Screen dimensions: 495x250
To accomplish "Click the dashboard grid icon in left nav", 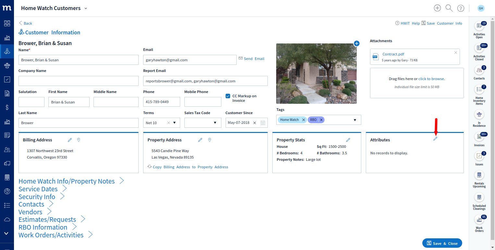I will (x=7, y=23).
